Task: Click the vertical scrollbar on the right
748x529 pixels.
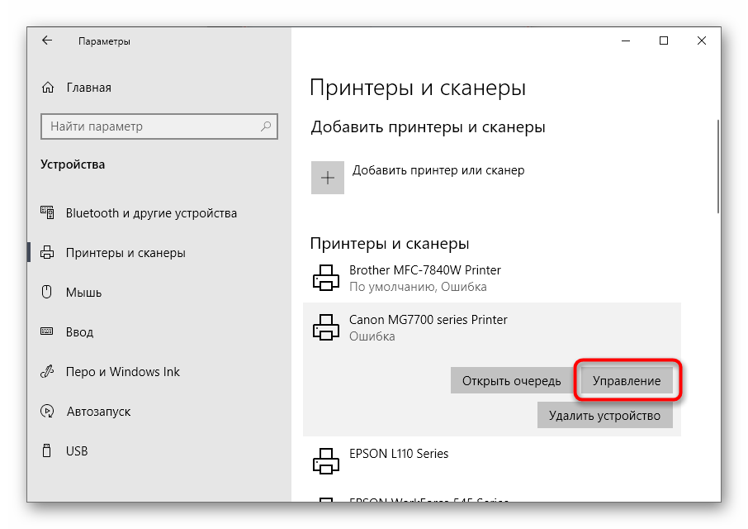Action: point(717,165)
